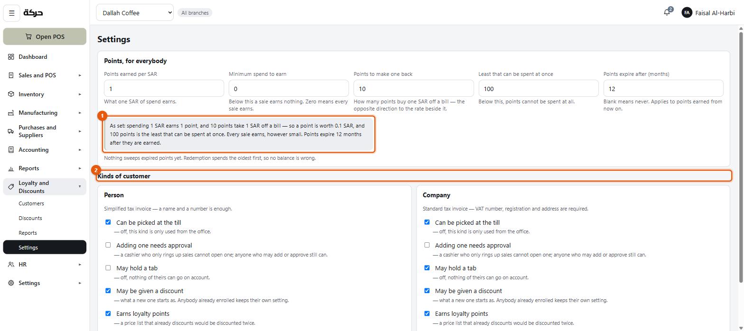
Task: Expand the Sales and POS submenu arrow
Action: (80, 75)
